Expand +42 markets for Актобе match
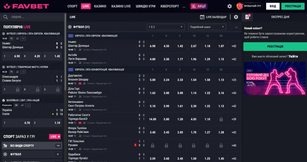 coord(234,59)
